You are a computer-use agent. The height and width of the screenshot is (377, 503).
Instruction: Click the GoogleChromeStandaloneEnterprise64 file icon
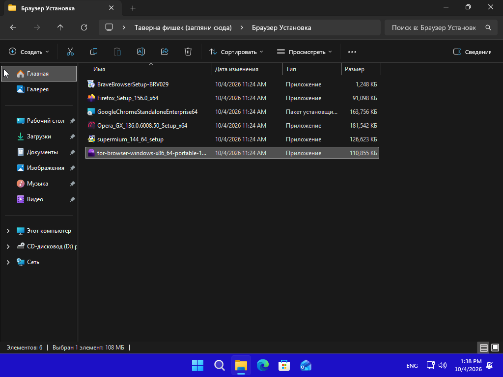coord(91,111)
